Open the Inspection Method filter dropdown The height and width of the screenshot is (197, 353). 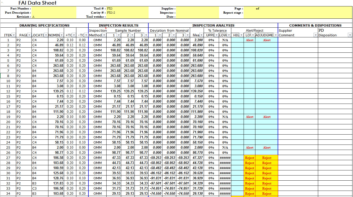[x=104, y=35]
